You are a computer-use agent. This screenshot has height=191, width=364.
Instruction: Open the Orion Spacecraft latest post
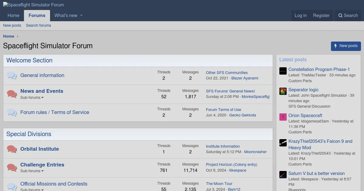coord(305,116)
